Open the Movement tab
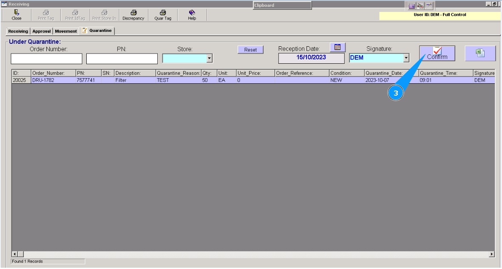 (x=65, y=31)
